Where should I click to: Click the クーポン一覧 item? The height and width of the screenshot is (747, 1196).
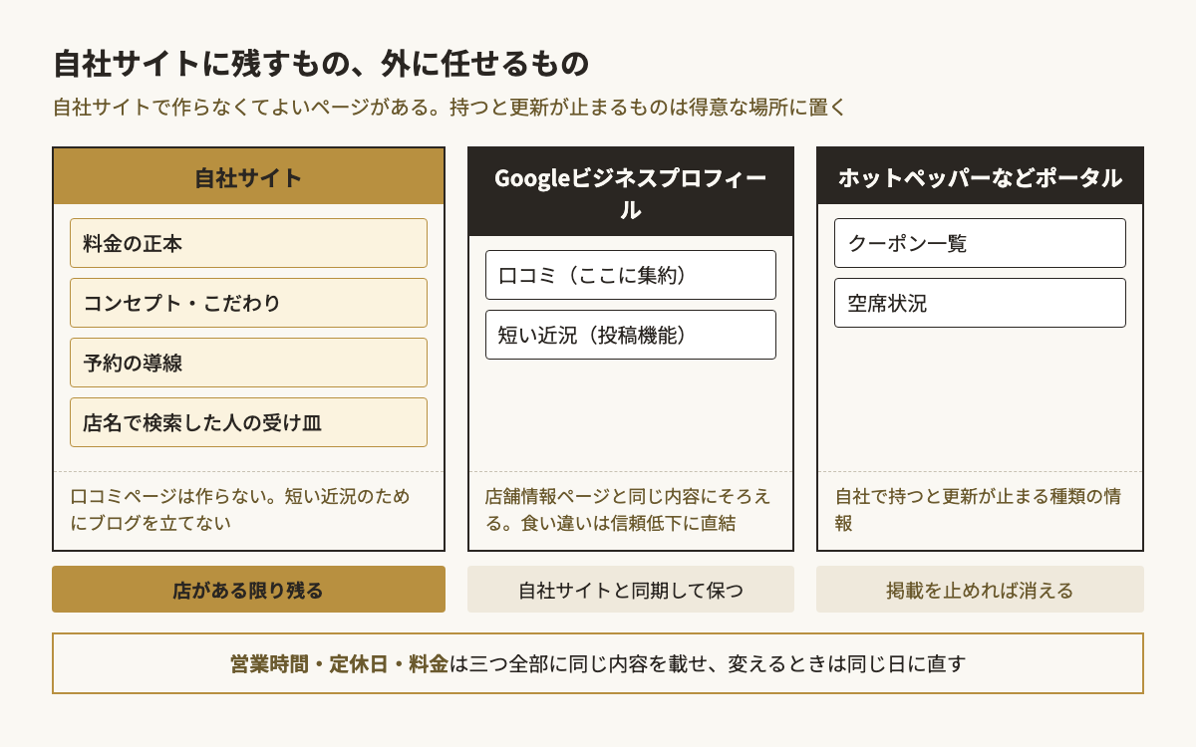tap(980, 243)
